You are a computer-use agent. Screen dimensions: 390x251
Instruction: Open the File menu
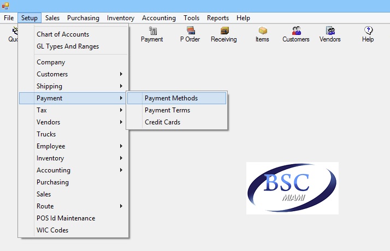[9, 18]
